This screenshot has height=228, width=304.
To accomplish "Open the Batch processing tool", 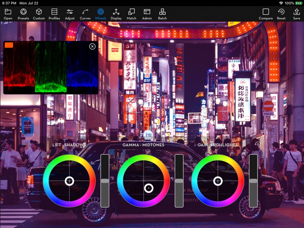I will [x=162, y=14].
